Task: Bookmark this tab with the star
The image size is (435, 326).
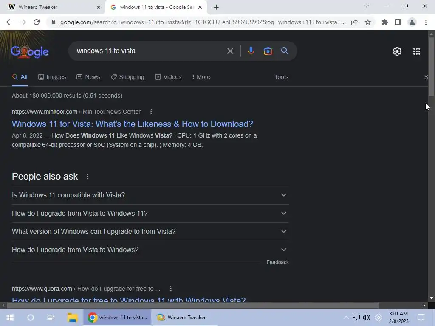Action: click(368, 22)
